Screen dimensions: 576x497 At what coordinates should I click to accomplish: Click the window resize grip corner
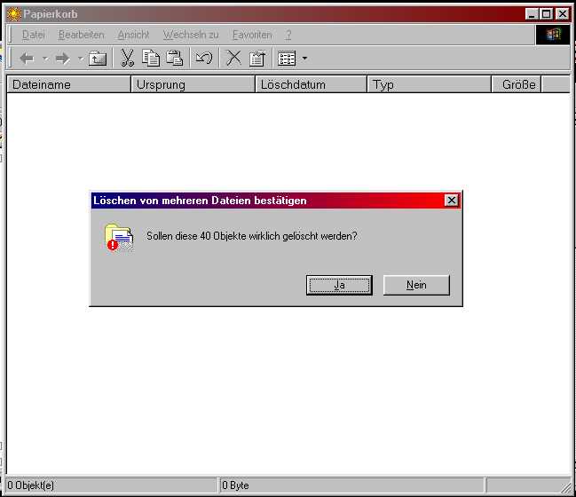point(565,486)
